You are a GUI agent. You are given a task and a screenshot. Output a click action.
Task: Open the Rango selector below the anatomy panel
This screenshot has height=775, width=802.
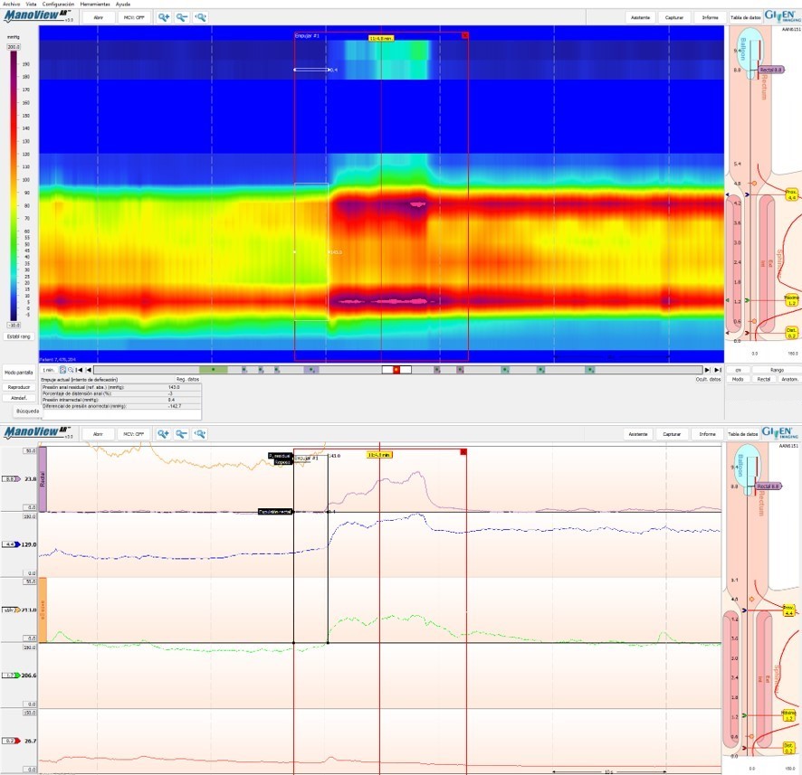click(x=777, y=370)
